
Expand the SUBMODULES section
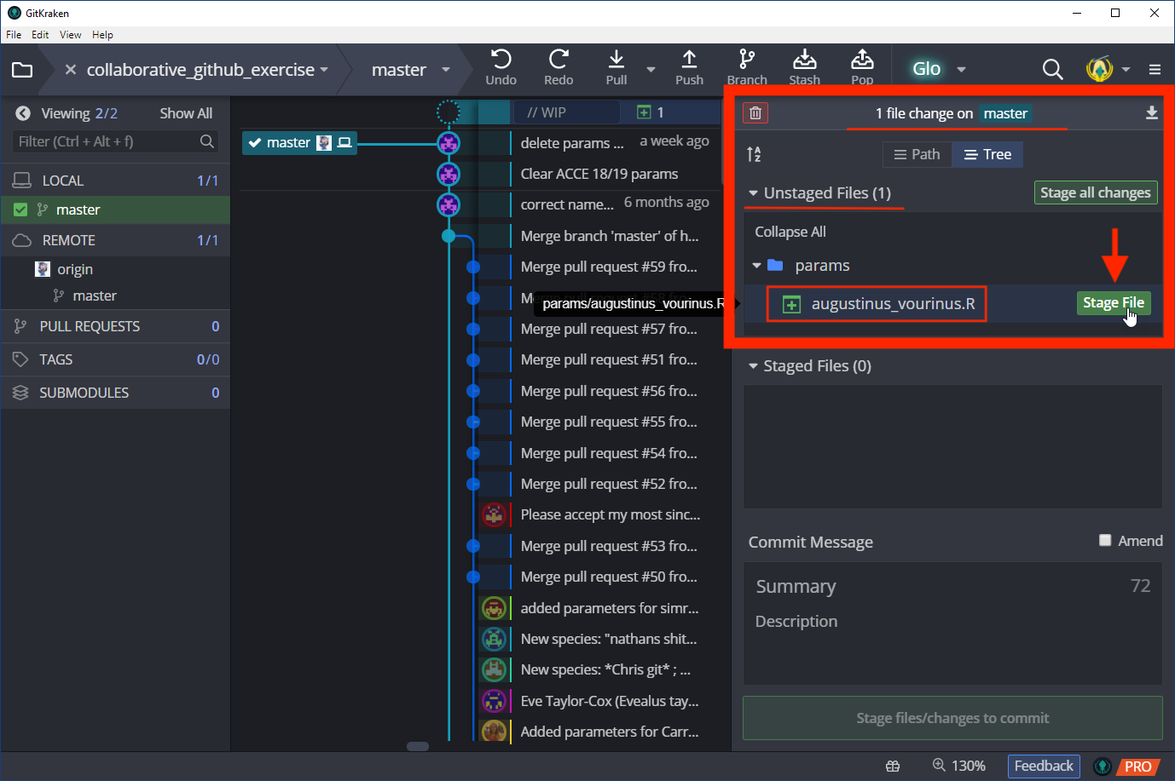point(115,393)
